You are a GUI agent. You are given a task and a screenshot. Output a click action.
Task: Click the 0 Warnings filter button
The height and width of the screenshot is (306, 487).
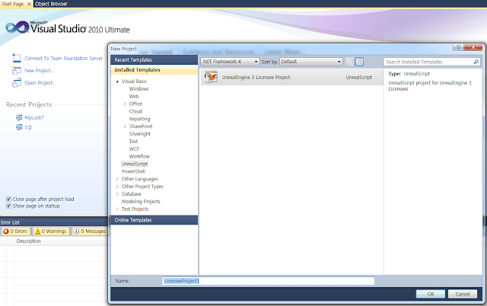tap(51, 231)
